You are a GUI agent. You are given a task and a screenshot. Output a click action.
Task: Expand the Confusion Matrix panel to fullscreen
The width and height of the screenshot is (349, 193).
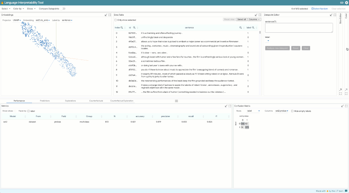point(346,106)
